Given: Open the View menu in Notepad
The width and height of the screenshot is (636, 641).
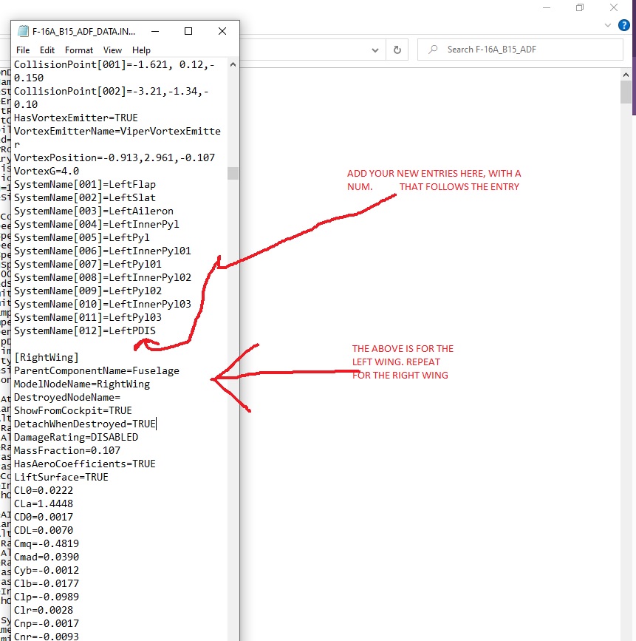Looking at the screenshot, I should tap(112, 50).
